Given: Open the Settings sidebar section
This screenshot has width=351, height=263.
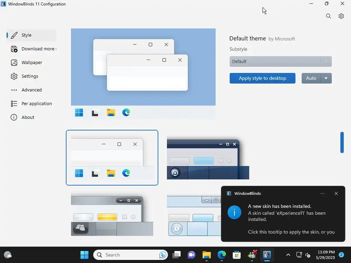Looking at the screenshot, I should pos(31,76).
